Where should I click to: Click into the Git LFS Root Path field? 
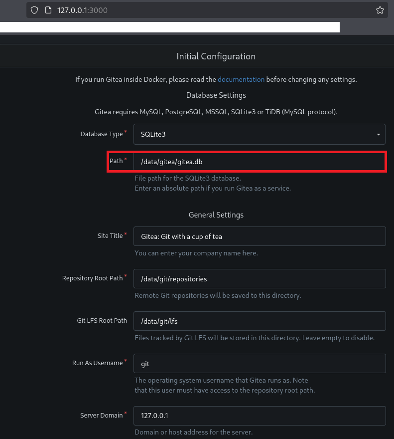[259, 321]
